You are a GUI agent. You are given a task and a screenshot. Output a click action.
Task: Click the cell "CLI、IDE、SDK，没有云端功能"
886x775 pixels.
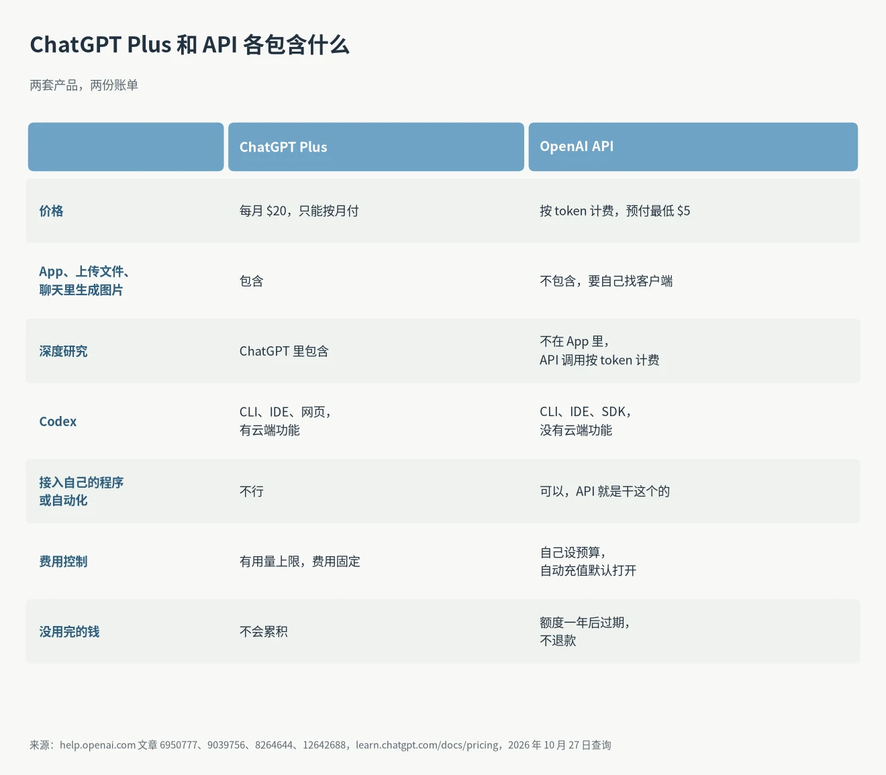coord(586,421)
